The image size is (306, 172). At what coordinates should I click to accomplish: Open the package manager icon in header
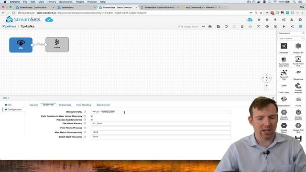[x=267, y=20]
